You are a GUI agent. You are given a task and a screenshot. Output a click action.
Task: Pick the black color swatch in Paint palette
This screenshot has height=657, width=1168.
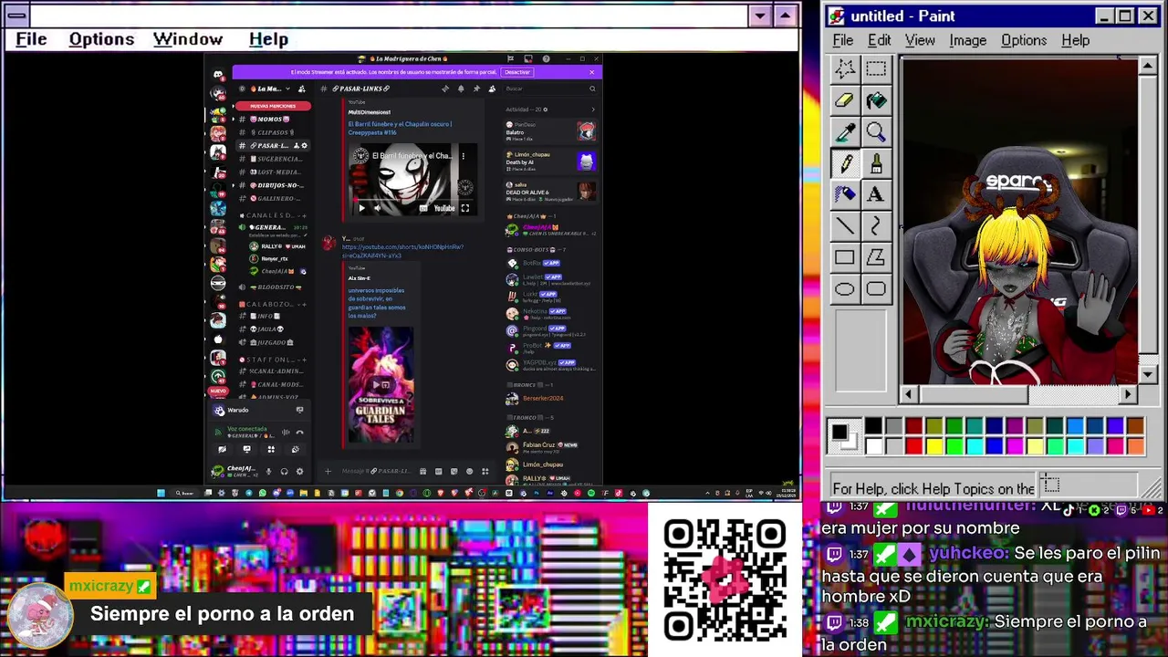873,426
